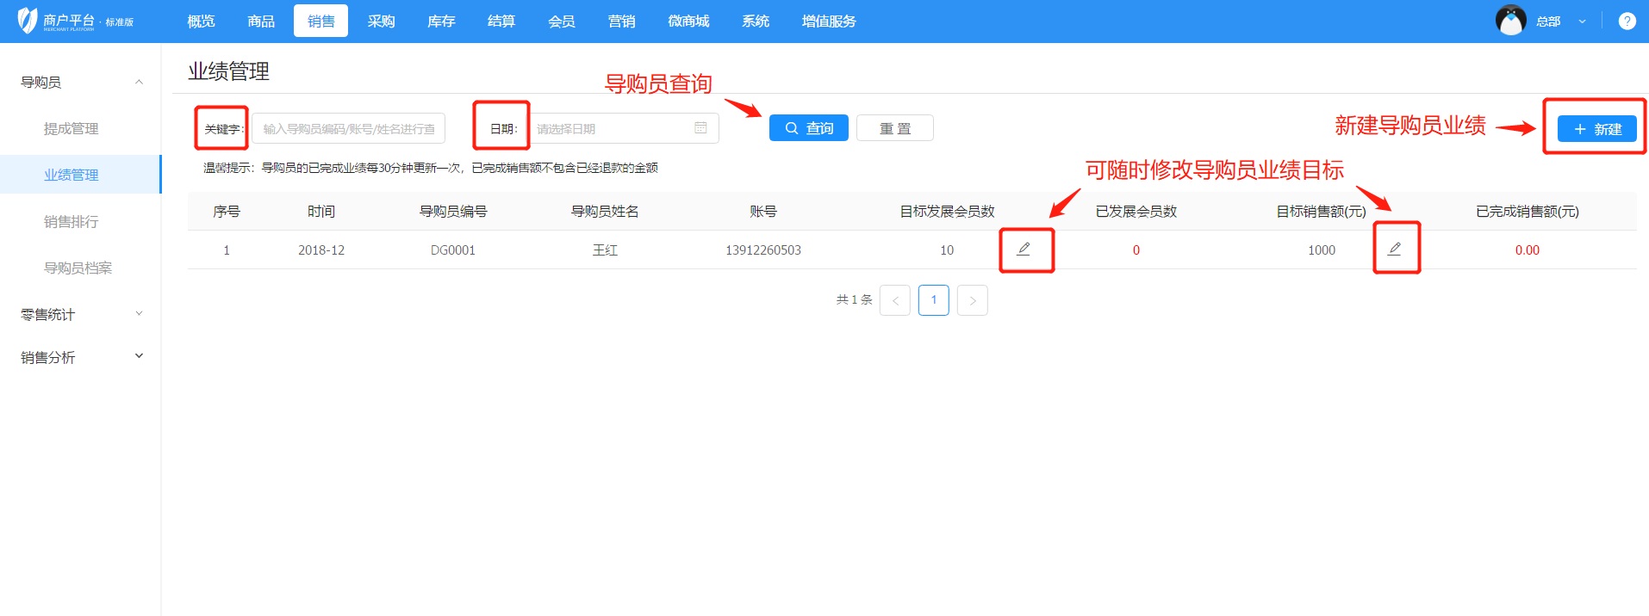Viewport: 1649px width, 616px height.
Task: Click the help question mark icon
Action: coord(1627,22)
